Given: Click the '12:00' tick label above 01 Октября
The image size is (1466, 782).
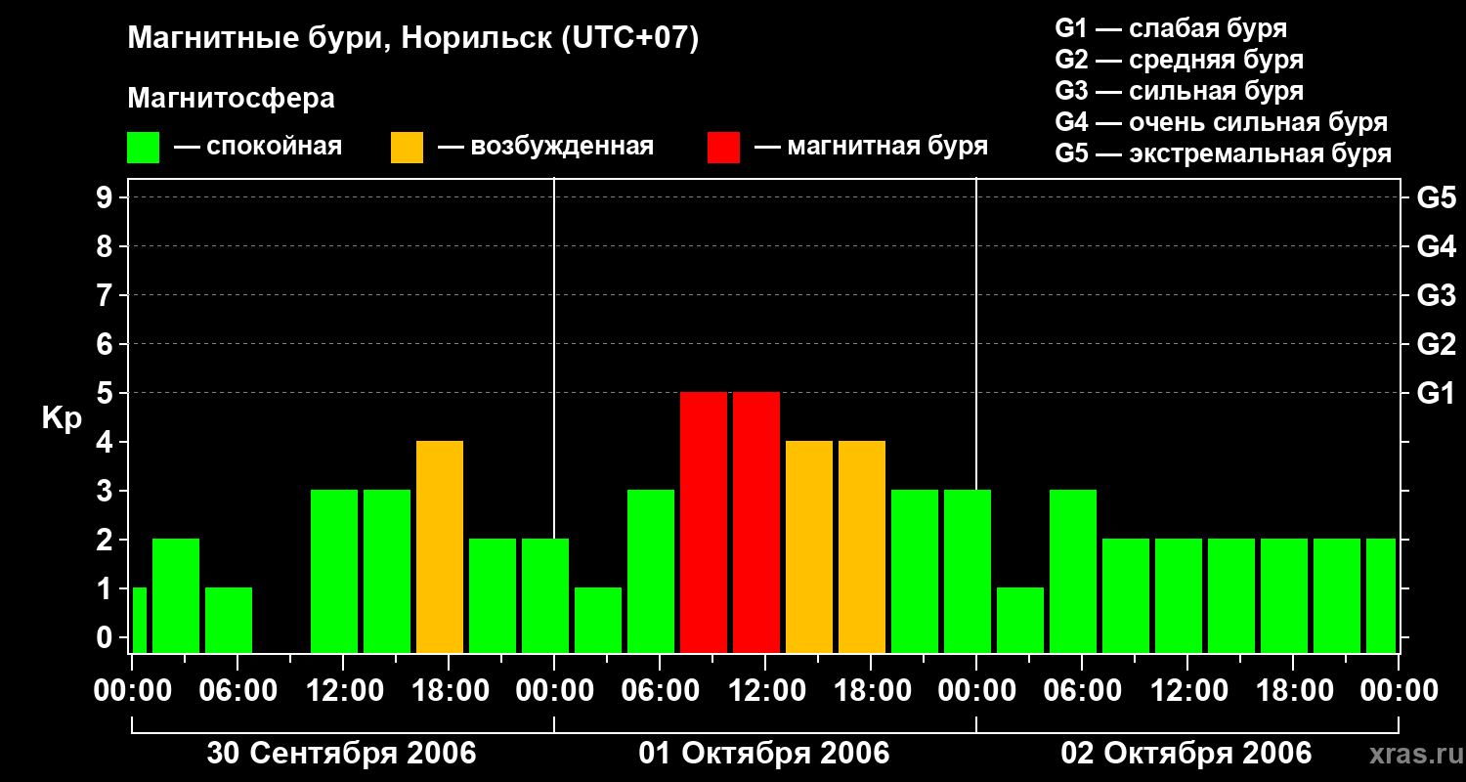Looking at the screenshot, I should pos(765,691).
